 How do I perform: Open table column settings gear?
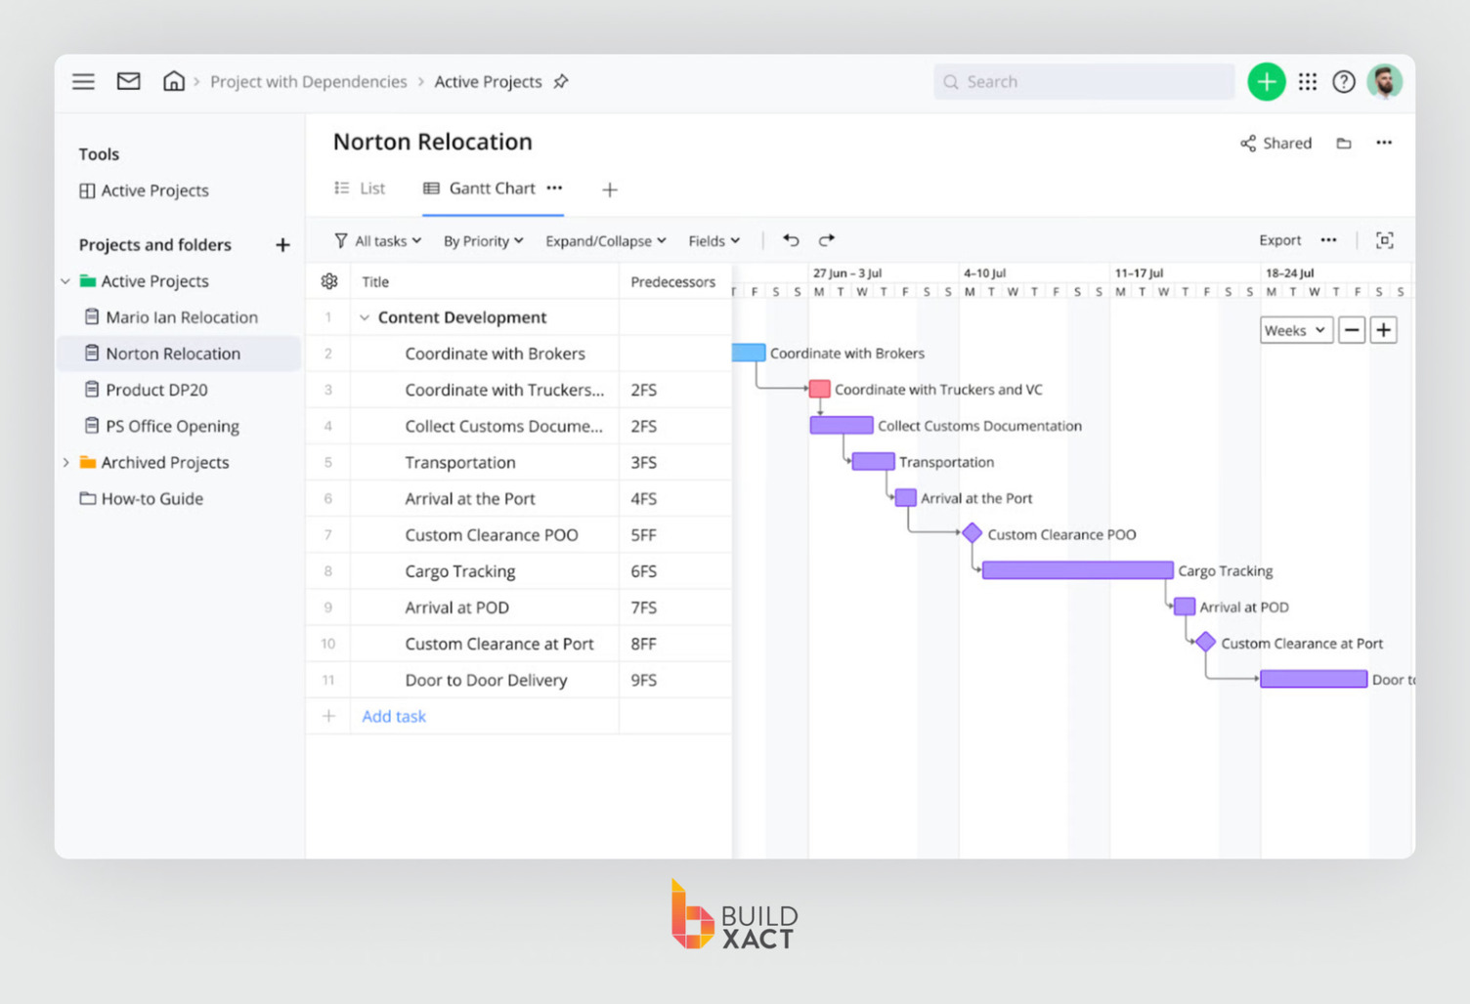point(327,280)
